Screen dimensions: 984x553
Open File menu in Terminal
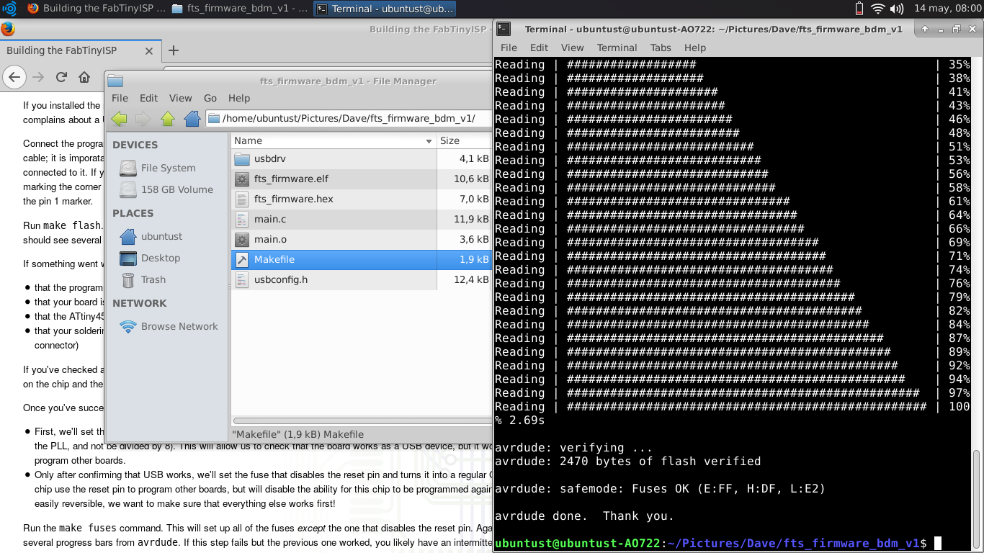(x=509, y=48)
